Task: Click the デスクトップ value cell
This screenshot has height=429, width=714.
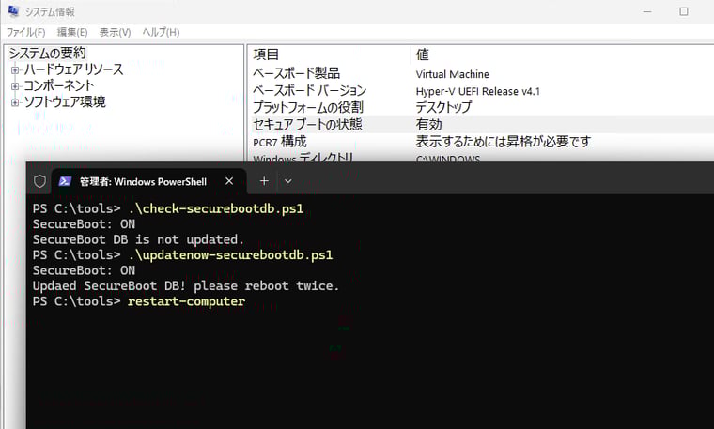Action: click(443, 107)
